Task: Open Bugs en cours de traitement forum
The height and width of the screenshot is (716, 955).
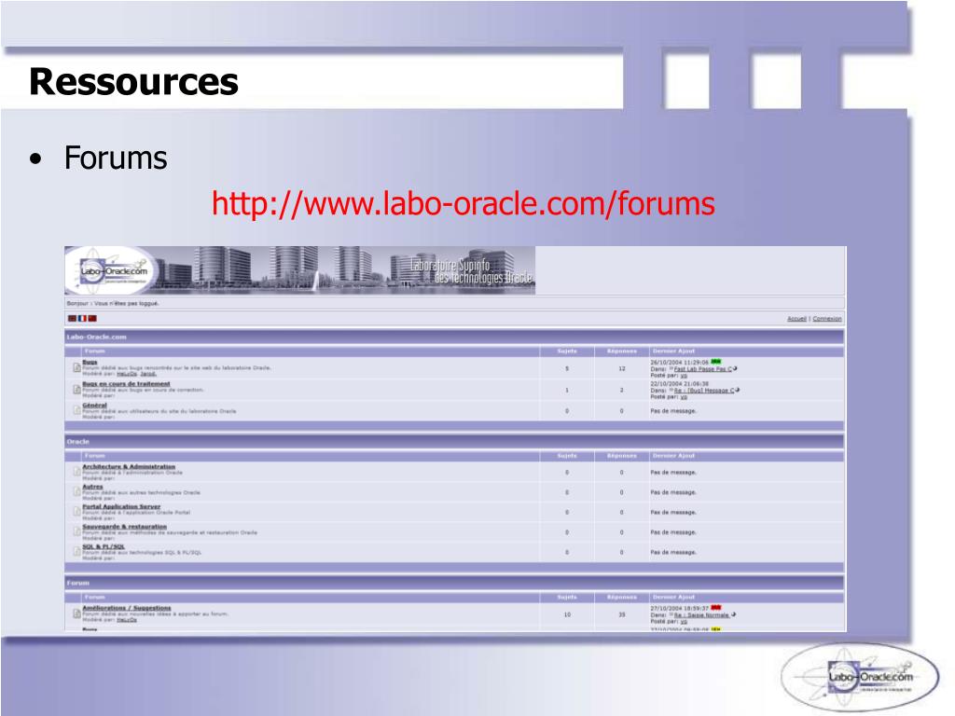Action: click(x=126, y=384)
